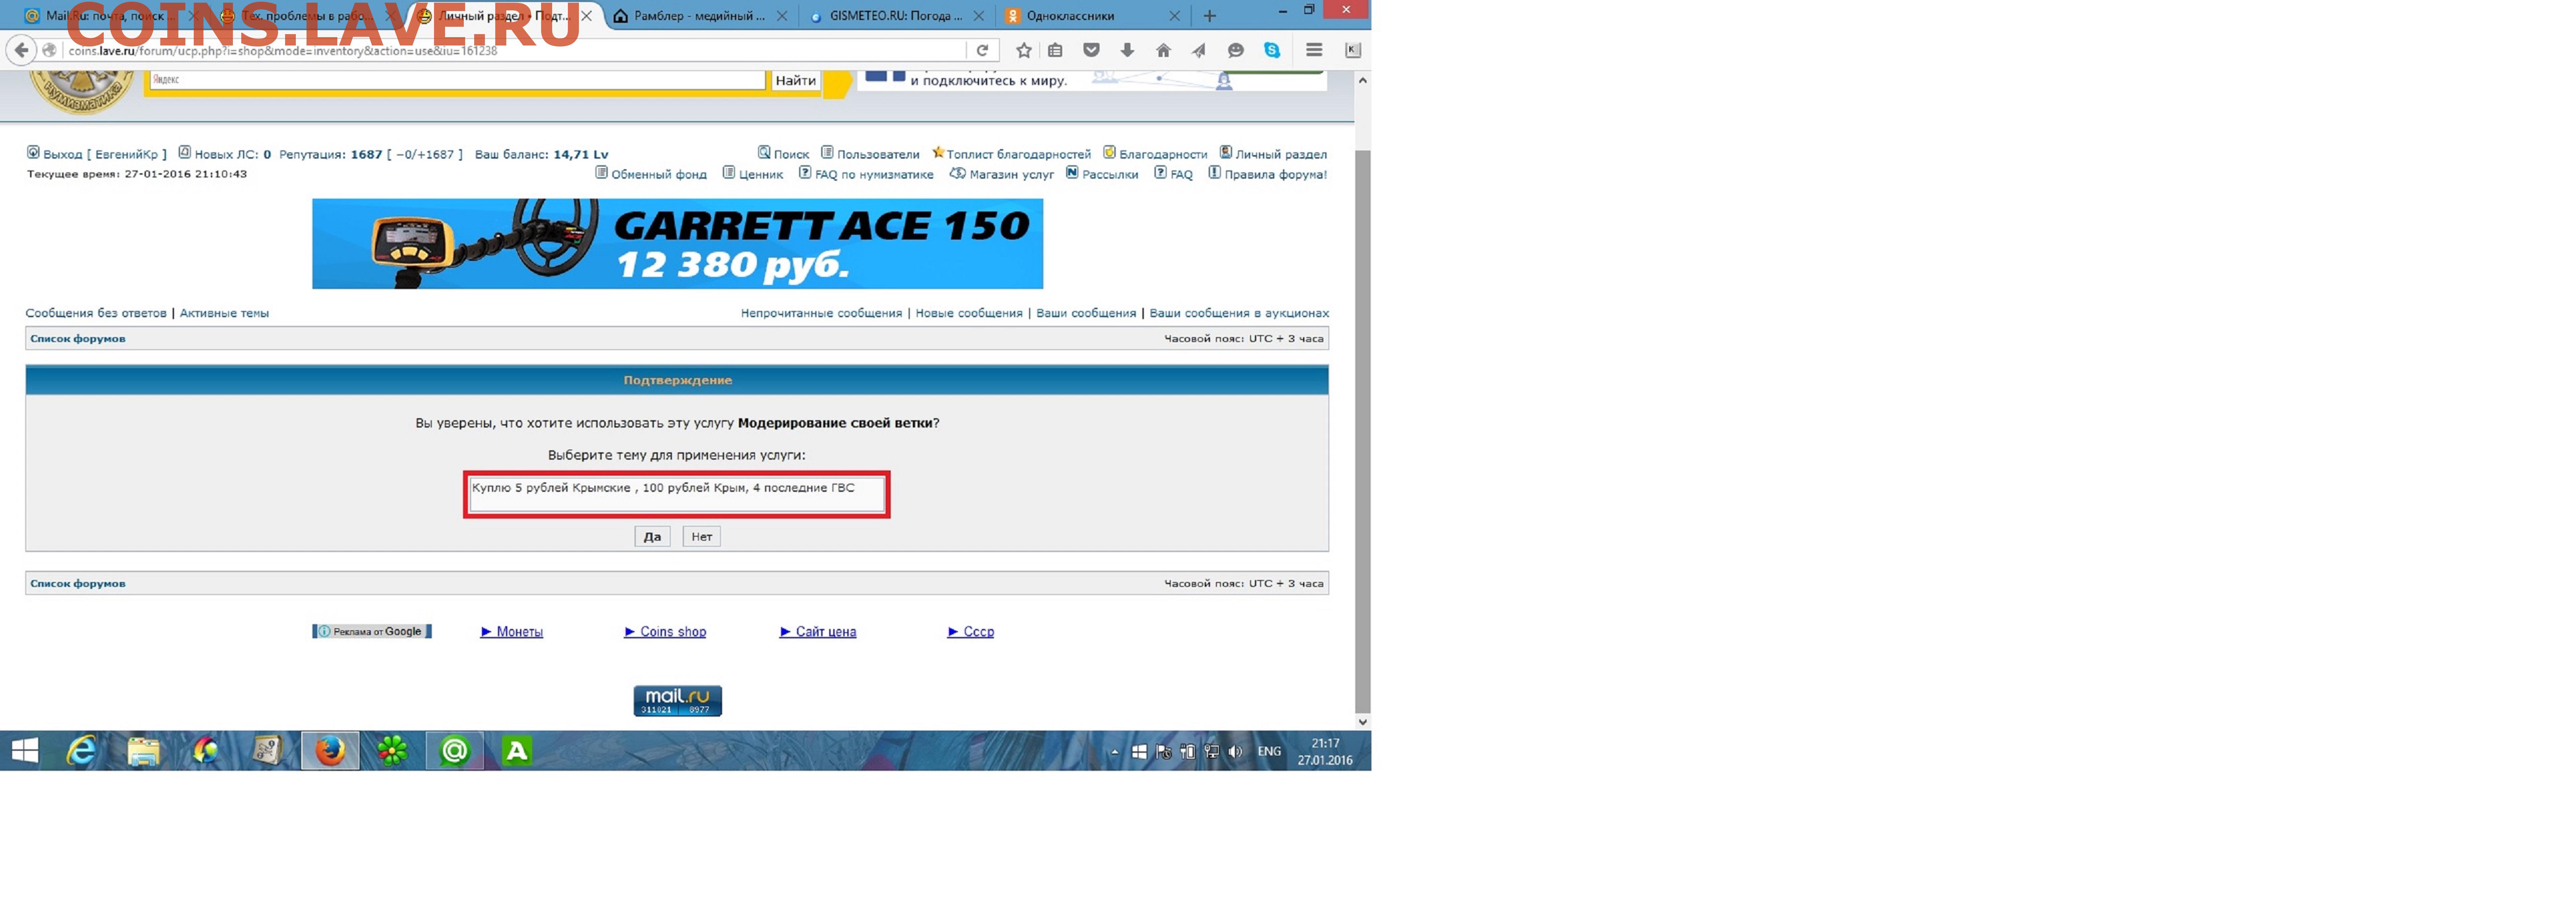Open the Рассылки link
2576x912 pixels.
[1102, 174]
